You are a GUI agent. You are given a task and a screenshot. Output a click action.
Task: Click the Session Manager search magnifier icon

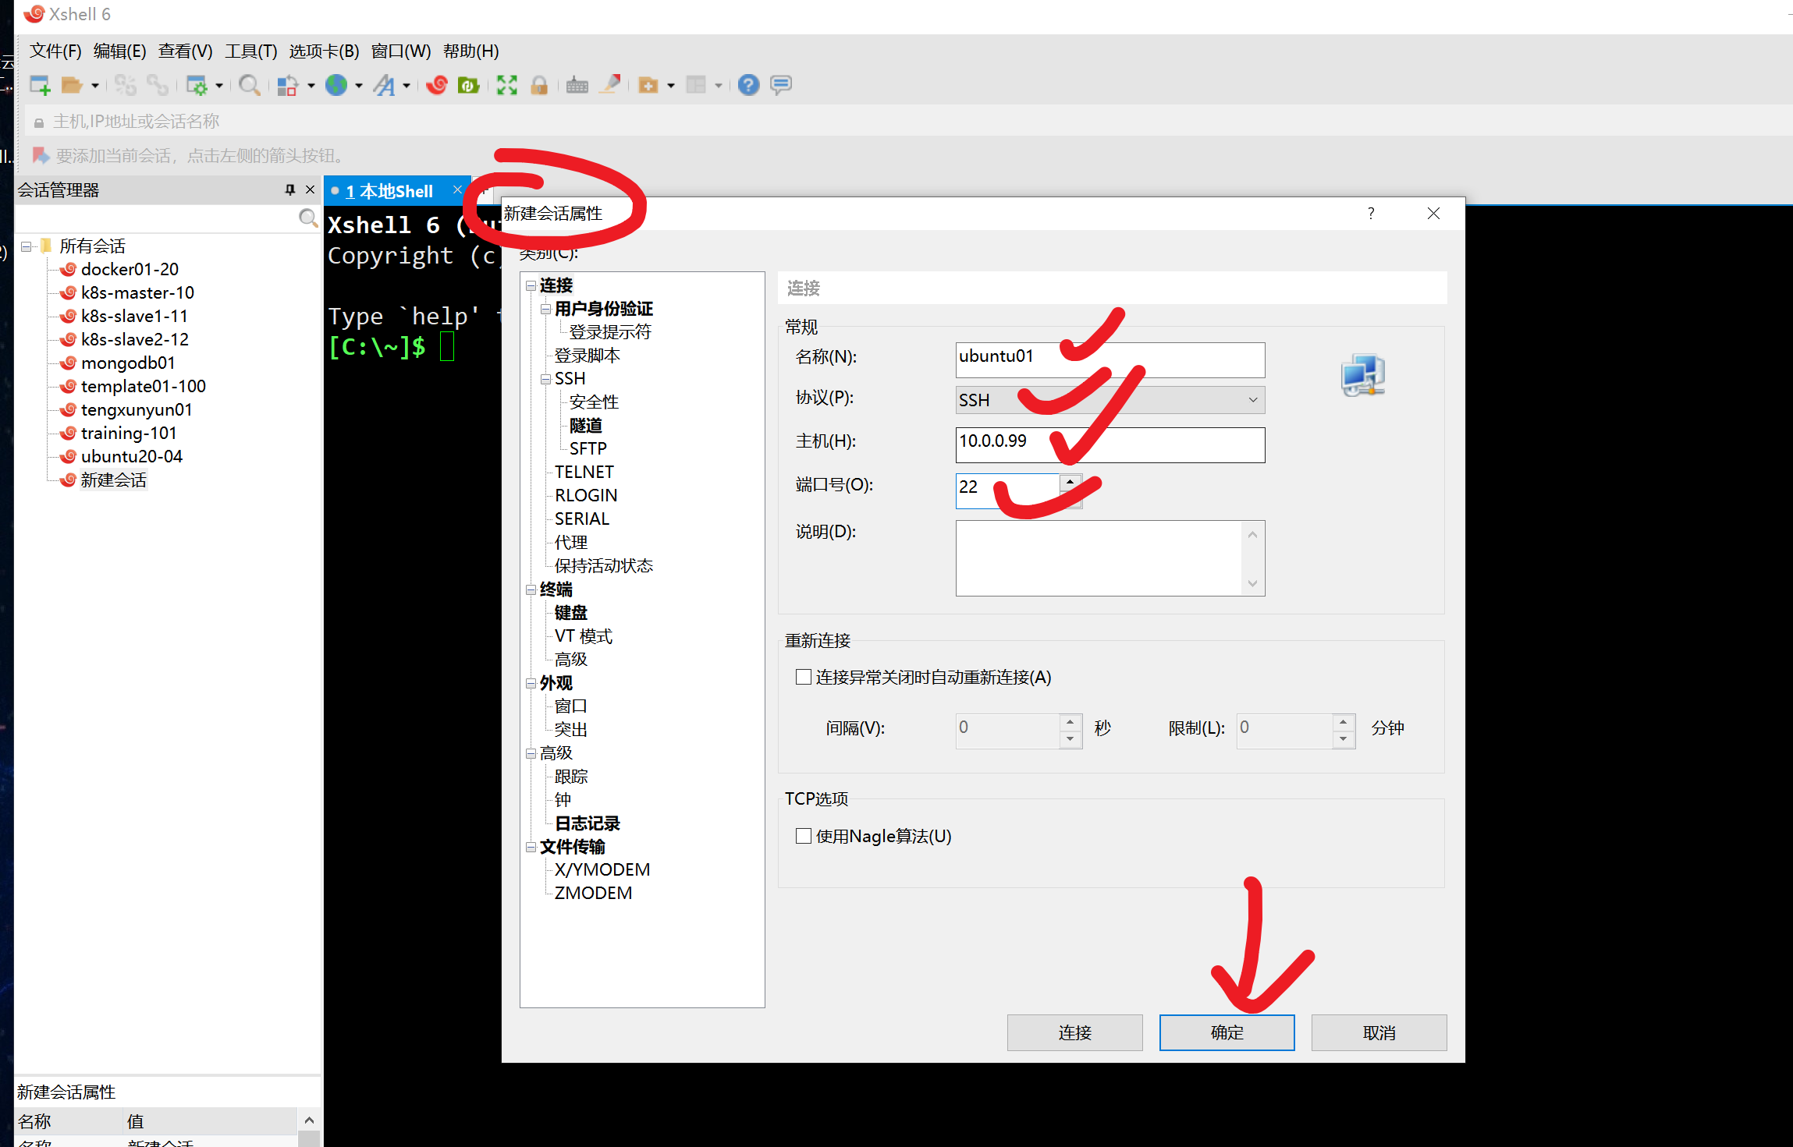[308, 218]
